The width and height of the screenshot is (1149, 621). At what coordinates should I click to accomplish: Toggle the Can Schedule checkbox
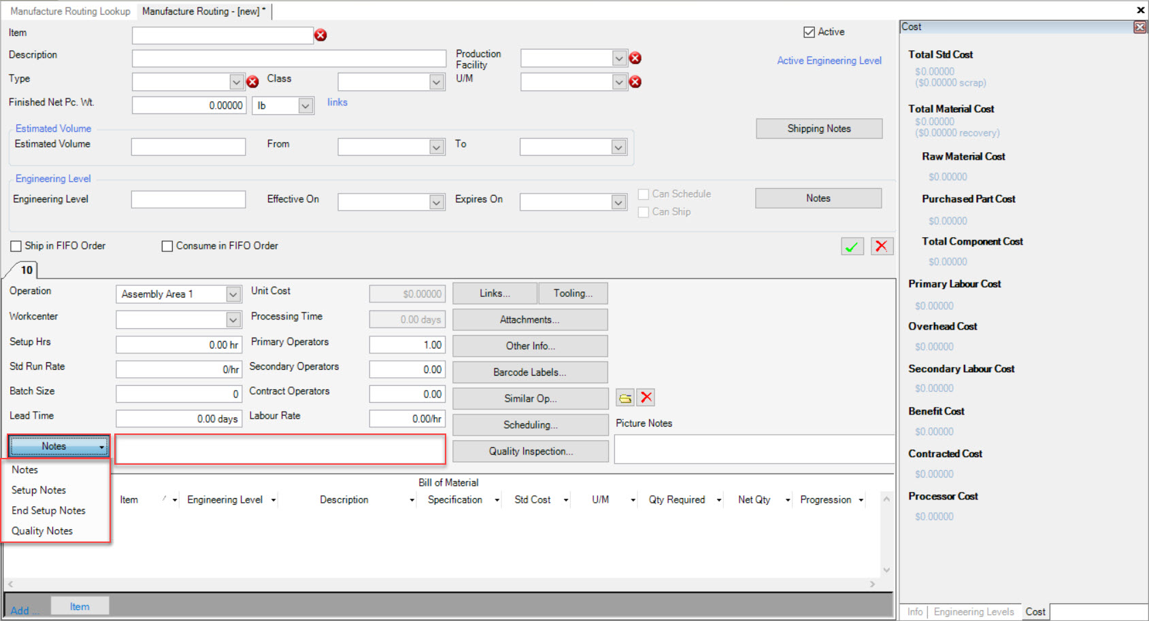click(x=643, y=194)
